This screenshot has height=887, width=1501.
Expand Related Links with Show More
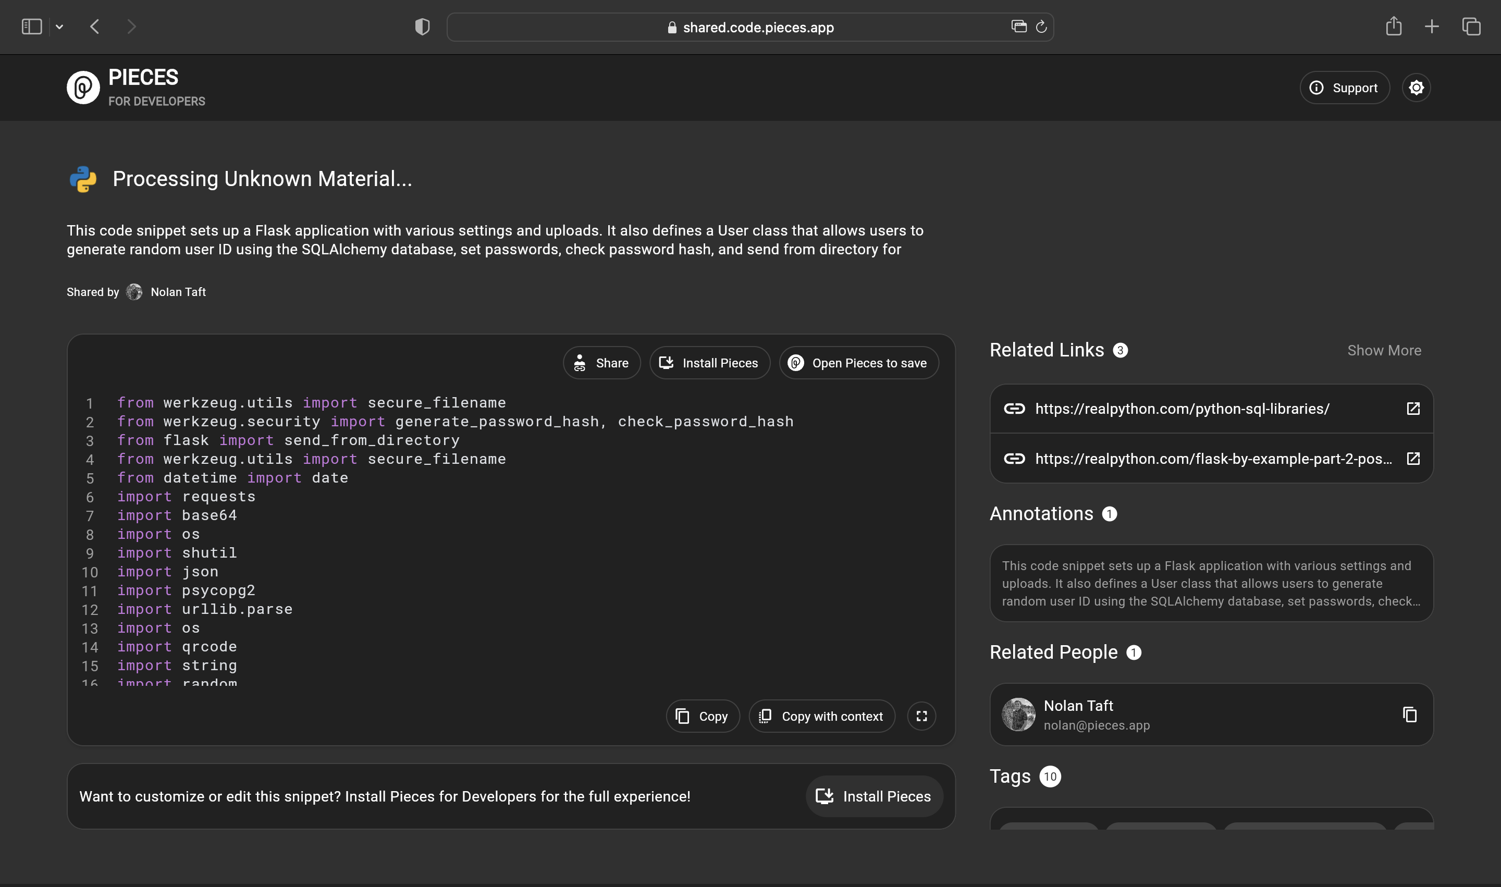(1384, 350)
